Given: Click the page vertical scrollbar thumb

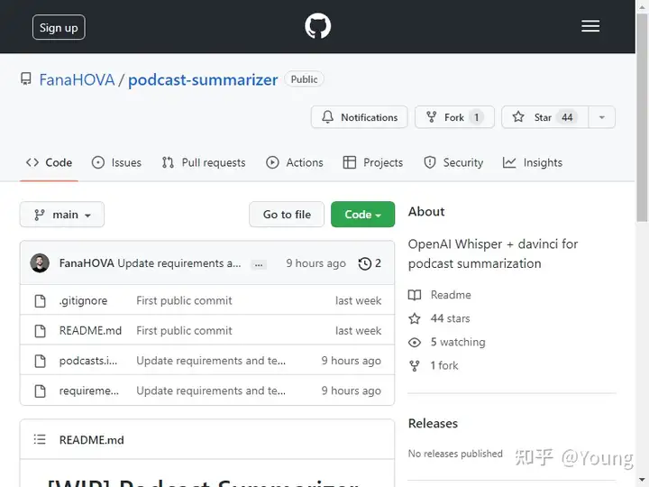Looking at the screenshot, I should (643, 118).
